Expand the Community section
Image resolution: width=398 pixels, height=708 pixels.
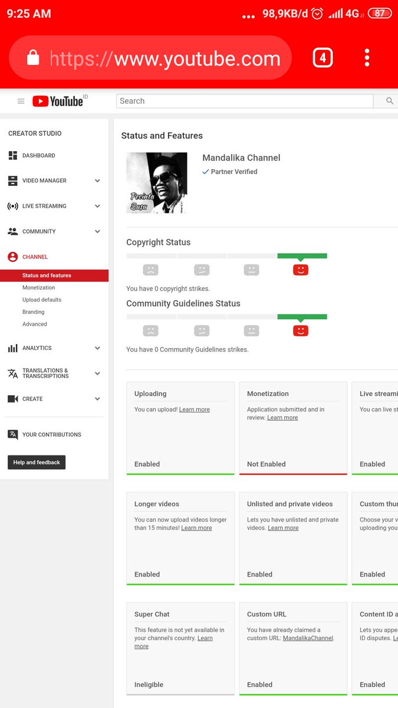[x=97, y=232]
